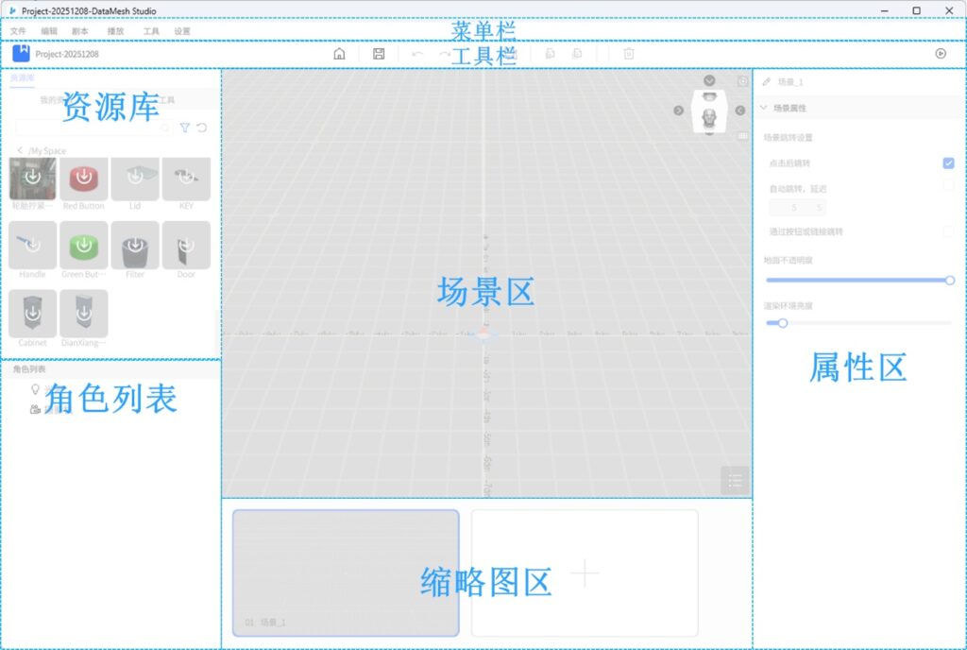
Task: Click the down chevron above the view cube
Action: [x=709, y=81]
